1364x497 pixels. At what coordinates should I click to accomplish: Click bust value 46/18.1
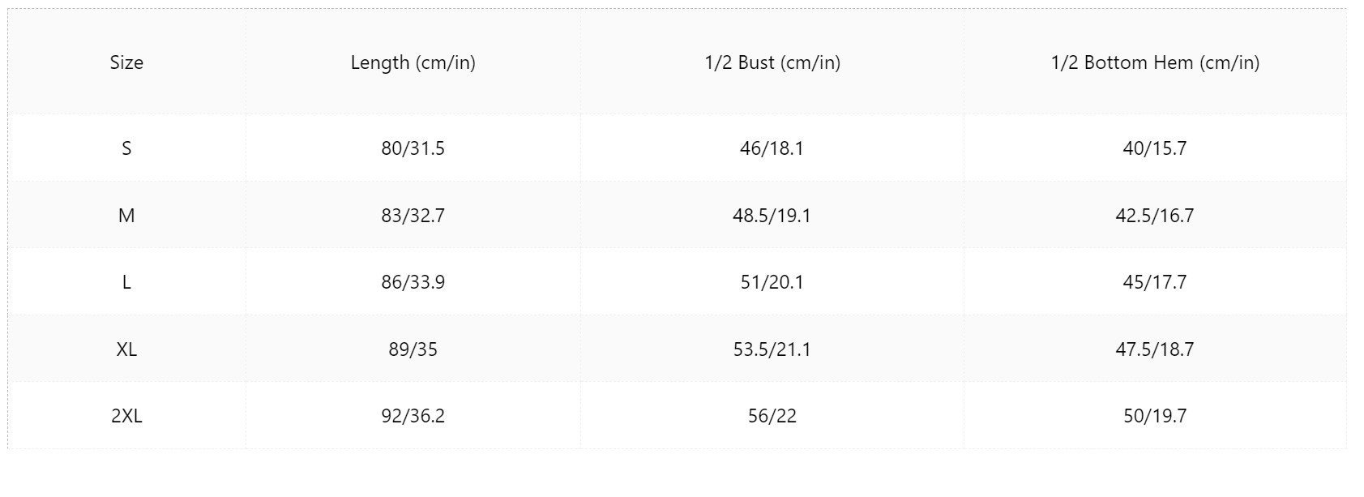[772, 148]
